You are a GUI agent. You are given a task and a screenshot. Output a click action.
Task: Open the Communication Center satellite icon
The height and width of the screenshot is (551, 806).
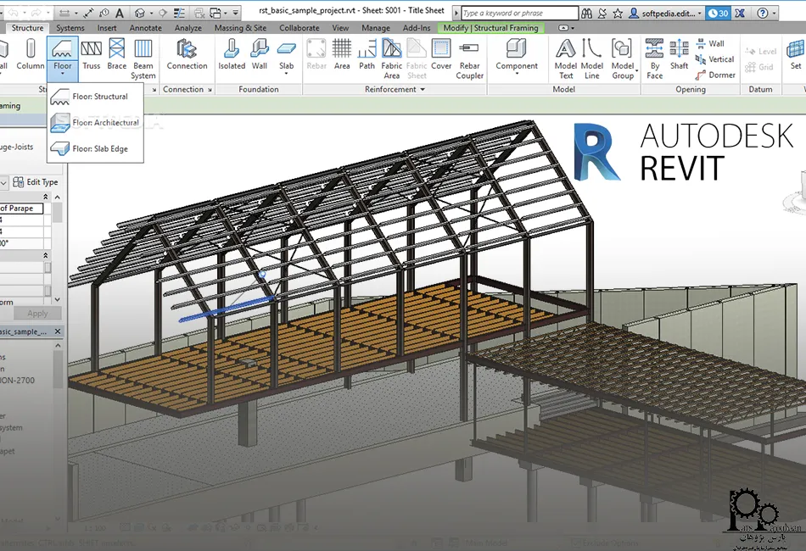602,13
